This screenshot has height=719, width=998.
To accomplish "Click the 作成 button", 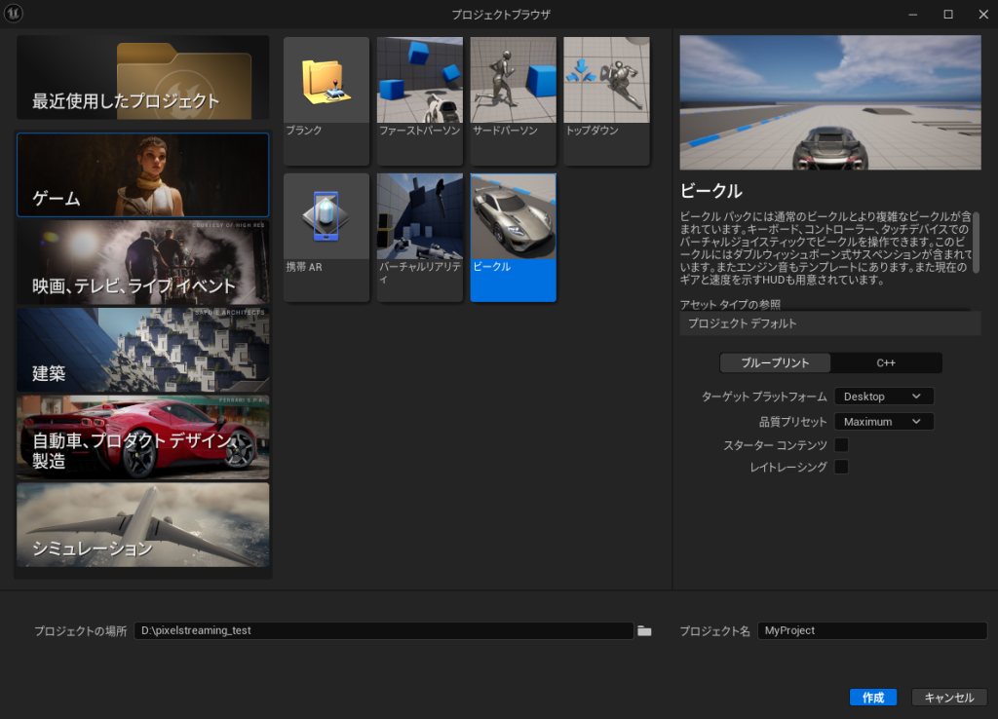I will [x=872, y=698].
